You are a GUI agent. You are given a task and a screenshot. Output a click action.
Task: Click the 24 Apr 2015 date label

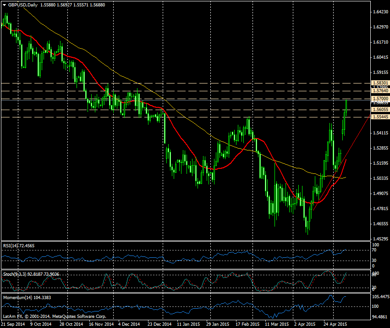click(335, 324)
